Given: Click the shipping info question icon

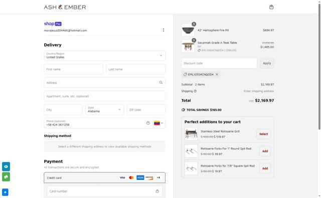Looking at the screenshot, I should click(x=195, y=91).
